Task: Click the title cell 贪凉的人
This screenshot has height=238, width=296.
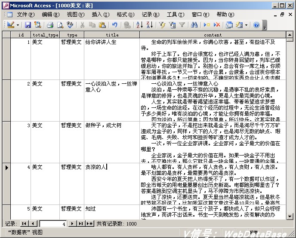Action: tap(112, 184)
